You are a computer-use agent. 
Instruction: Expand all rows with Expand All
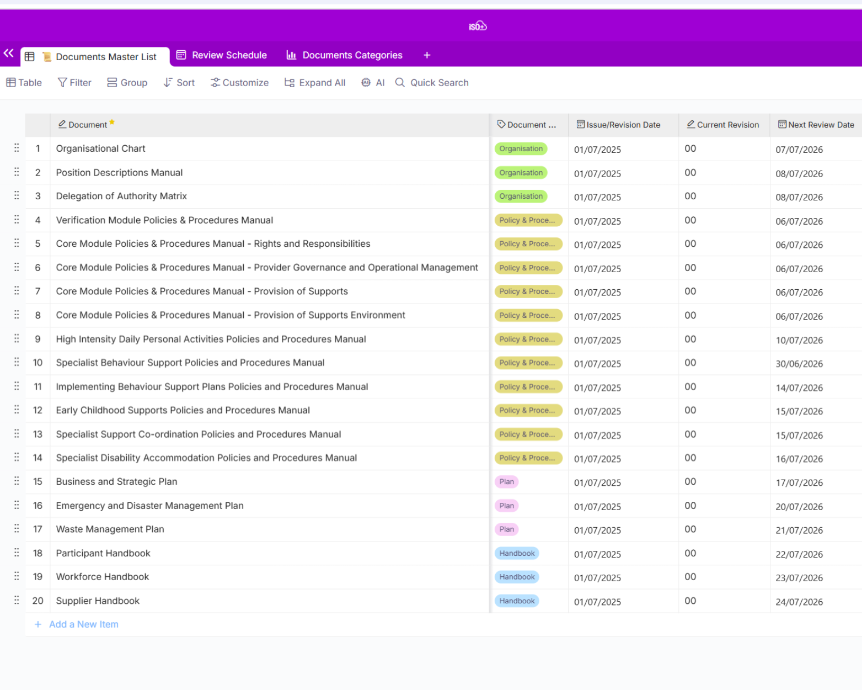[315, 83]
